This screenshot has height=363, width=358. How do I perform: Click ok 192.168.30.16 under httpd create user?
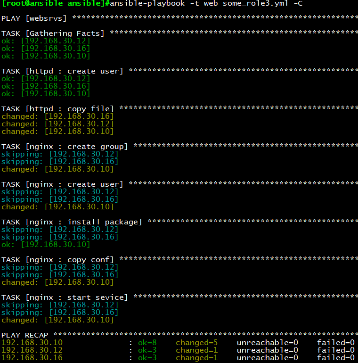pos(46,86)
